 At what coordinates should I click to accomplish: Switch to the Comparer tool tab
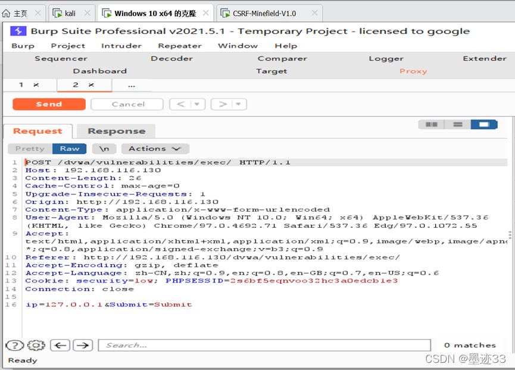pyautogui.click(x=282, y=58)
